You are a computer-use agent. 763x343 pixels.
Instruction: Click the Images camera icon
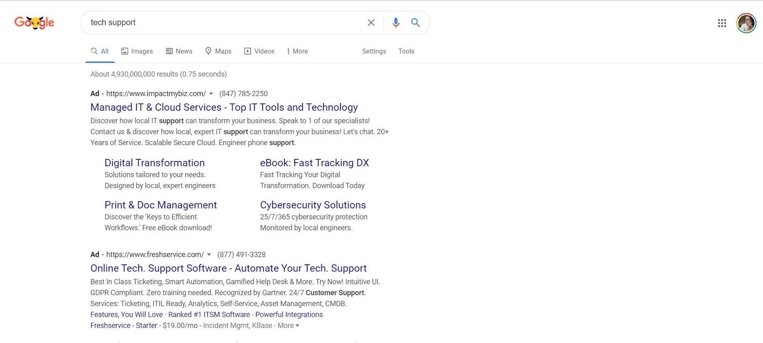(x=124, y=51)
